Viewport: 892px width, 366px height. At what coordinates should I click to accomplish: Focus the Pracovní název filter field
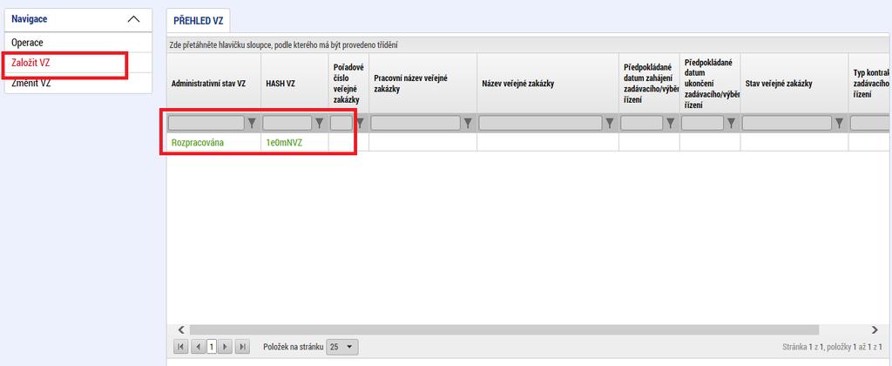point(416,123)
